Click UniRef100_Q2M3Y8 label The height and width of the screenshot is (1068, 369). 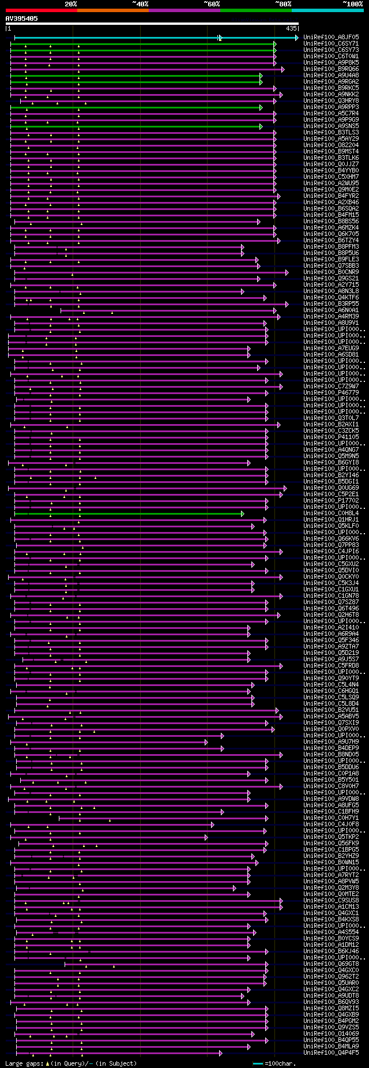click(331, 887)
